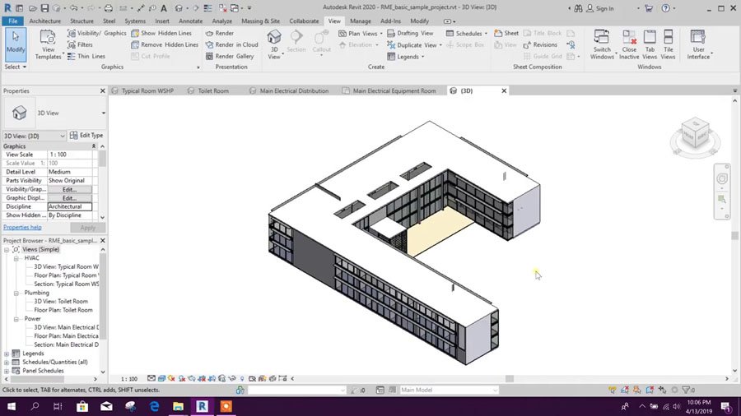The image size is (741, 416).
Task: Click Graphic Display Edit button
Action: pyautogui.click(x=69, y=198)
